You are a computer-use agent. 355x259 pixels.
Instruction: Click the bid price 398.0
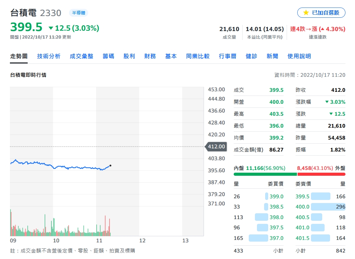(x=276, y=217)
